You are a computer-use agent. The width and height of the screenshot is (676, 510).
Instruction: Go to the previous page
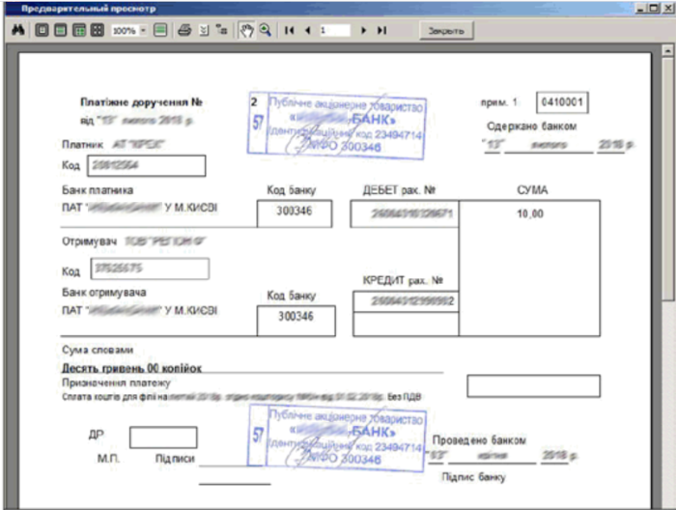click(307, 30)
